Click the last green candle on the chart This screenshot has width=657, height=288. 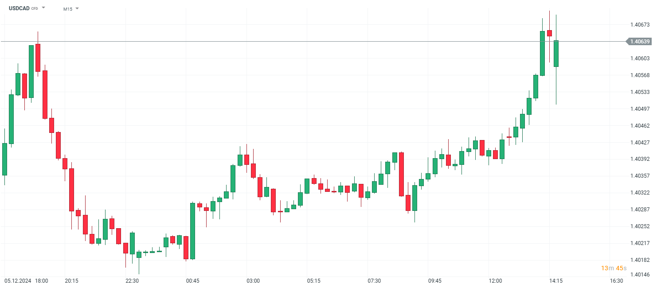coord(556,53)
